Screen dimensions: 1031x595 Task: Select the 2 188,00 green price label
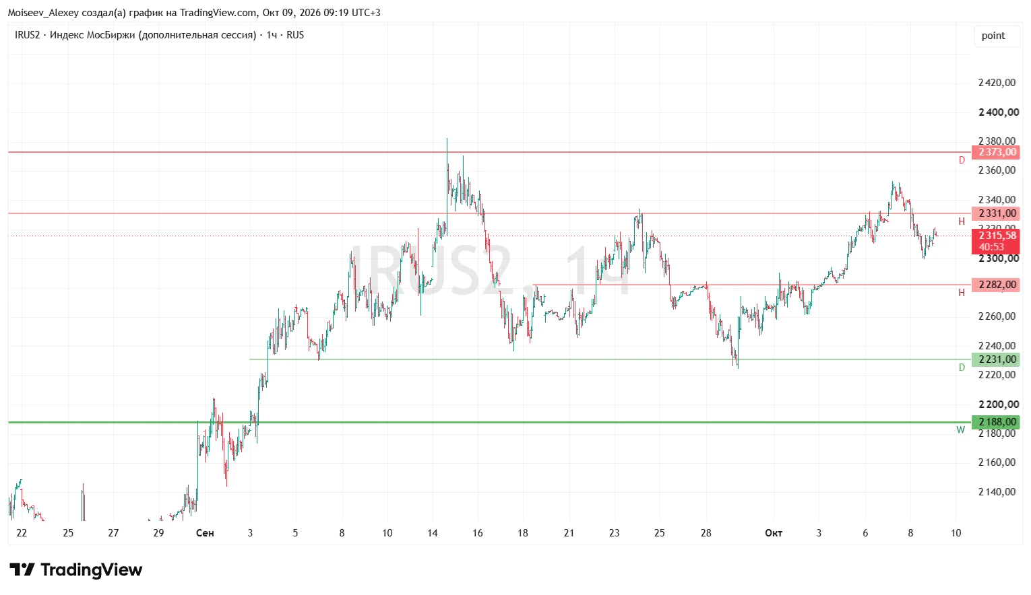(x=996, y=422)
